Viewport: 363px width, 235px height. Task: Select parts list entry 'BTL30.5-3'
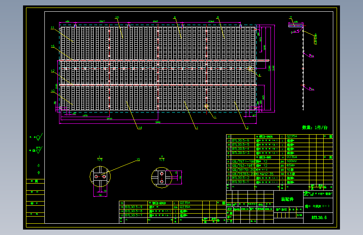(x=240, y=153)
